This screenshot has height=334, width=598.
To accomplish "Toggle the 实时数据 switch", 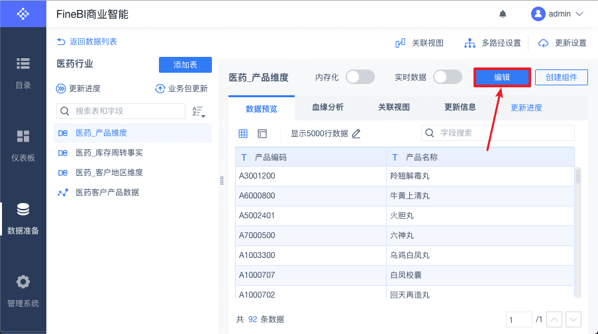I will point(447,77).
